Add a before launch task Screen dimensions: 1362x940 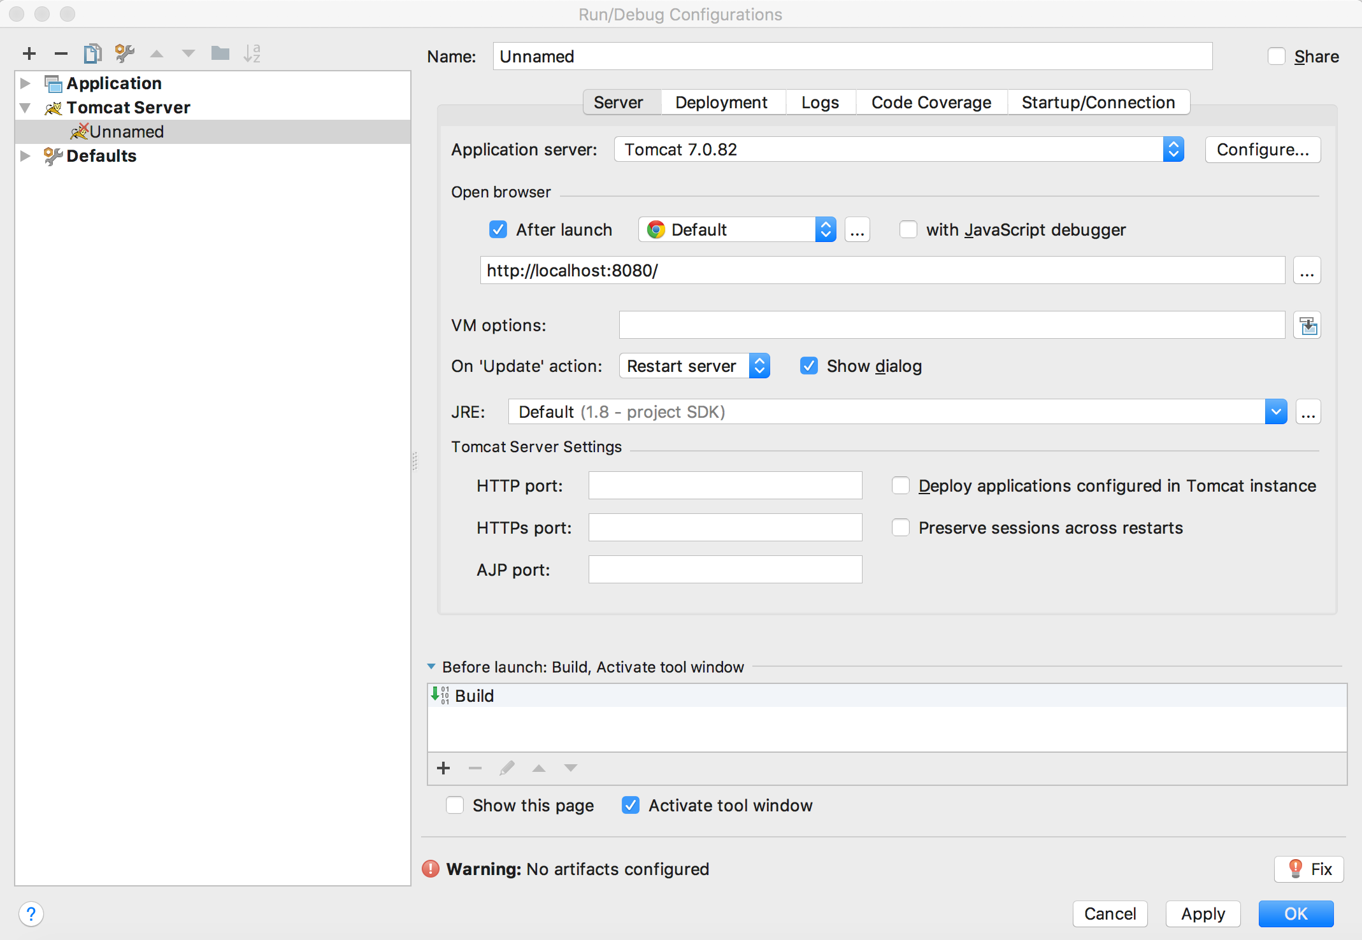[x=443, y=768]
